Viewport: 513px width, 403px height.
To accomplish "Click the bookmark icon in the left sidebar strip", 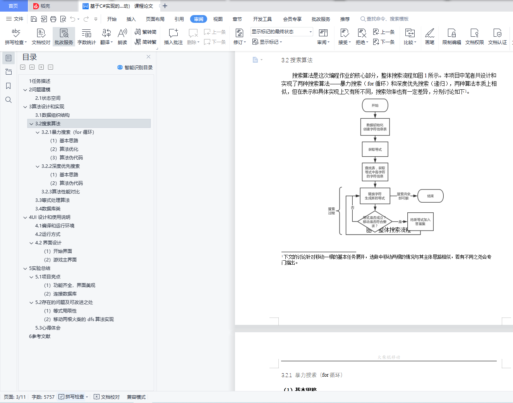I will [9, 86].
